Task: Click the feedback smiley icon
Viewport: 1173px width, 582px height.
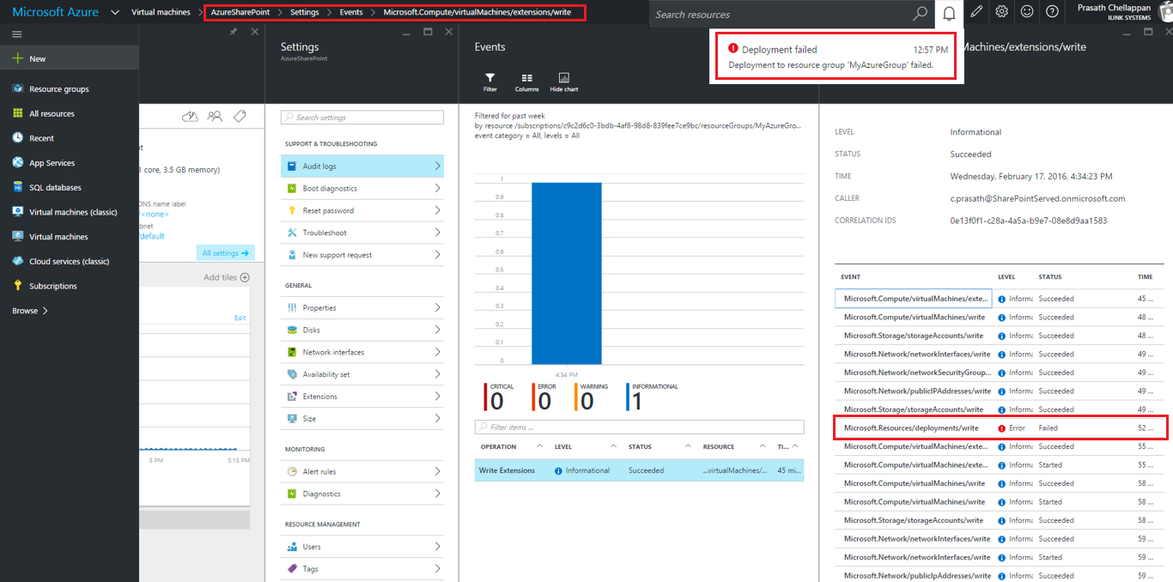Action: coord(1027,12)
